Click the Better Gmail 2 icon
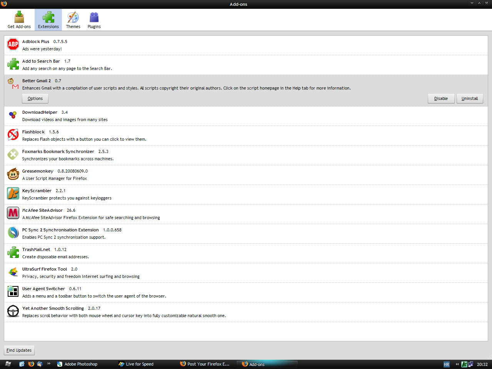 tap(13, 83)
